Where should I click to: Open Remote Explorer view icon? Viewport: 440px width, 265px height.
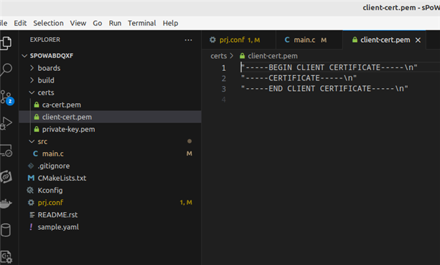click(x=6, y=151)
